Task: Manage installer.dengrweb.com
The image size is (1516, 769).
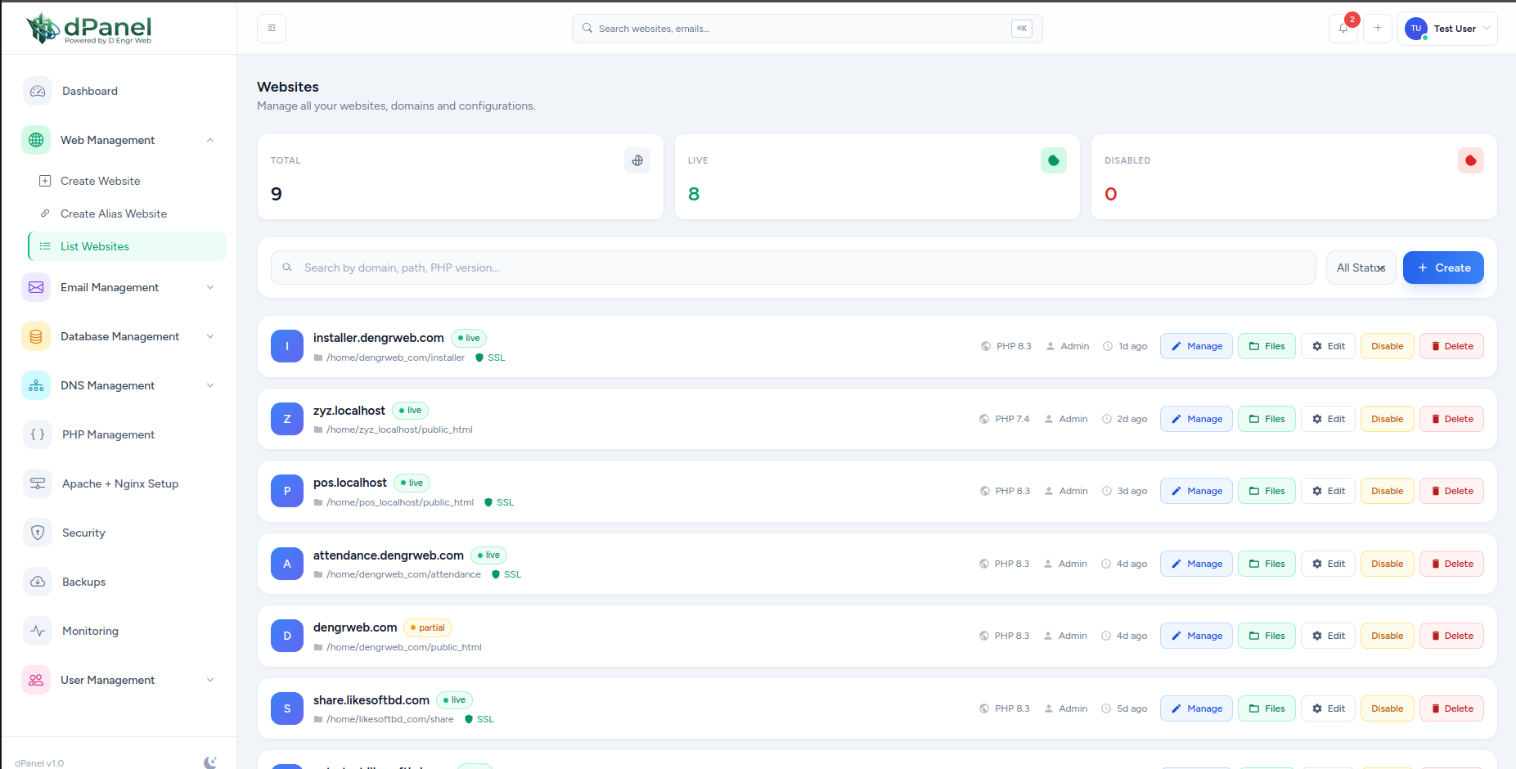Action: pos(1196,346)
